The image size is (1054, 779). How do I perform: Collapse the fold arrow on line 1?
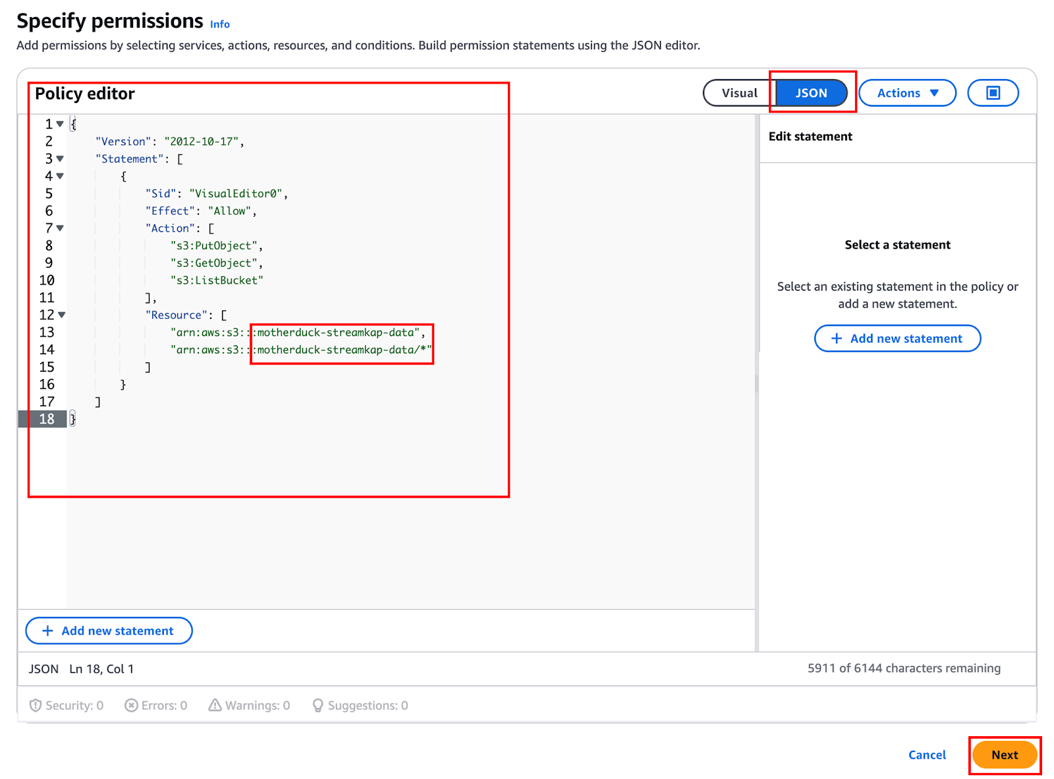click(60, 124)
